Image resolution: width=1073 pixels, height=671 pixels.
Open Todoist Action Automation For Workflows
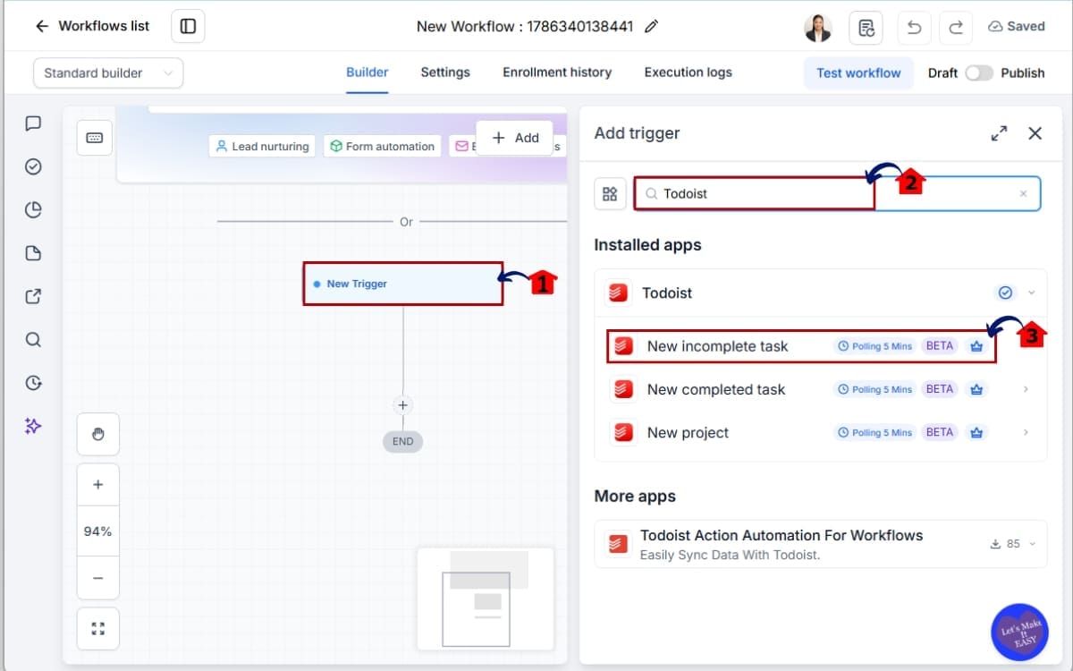tap(820, 544)
